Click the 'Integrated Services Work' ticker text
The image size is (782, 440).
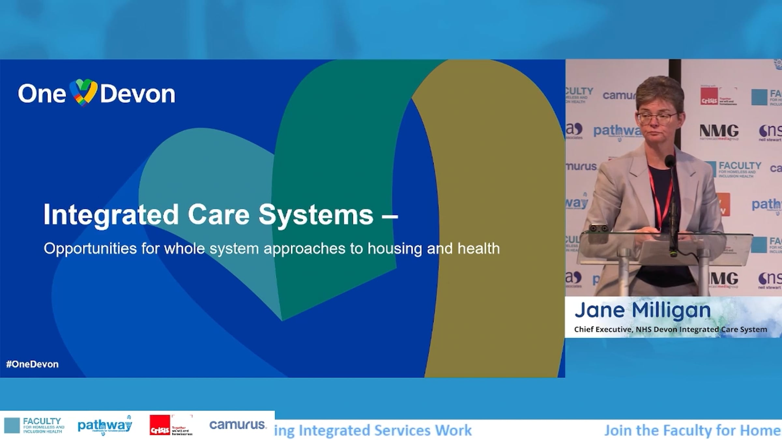click(x=384, y=430)
